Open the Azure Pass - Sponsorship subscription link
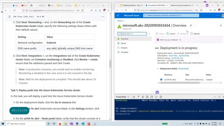This screenshot has height=126, width=224. (179, 56)
